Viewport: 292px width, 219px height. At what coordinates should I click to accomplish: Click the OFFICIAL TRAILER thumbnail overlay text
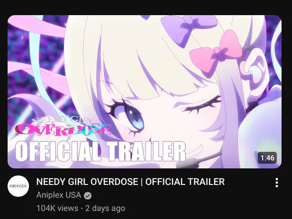[101, 151]
